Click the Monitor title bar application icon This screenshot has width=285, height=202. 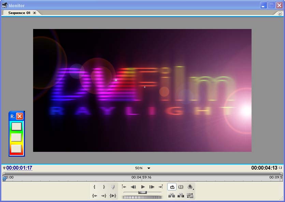click(x=5, y=5)
